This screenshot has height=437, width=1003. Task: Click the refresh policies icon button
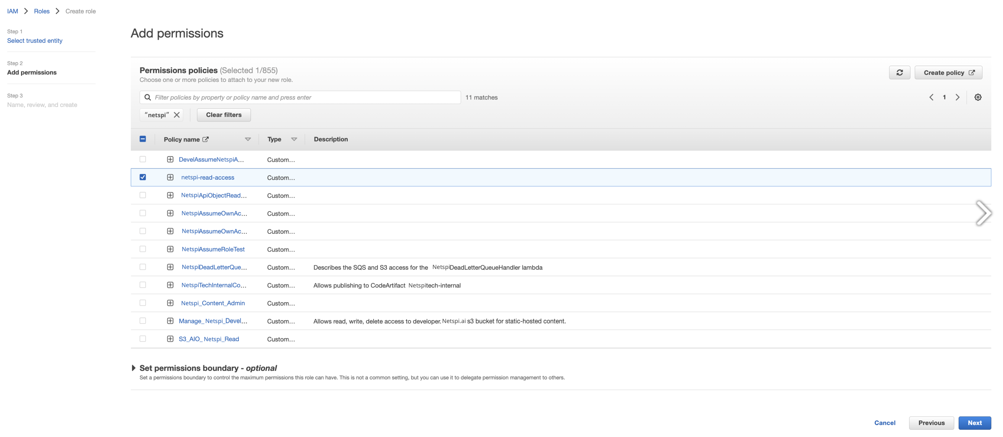tap(899, 73)
